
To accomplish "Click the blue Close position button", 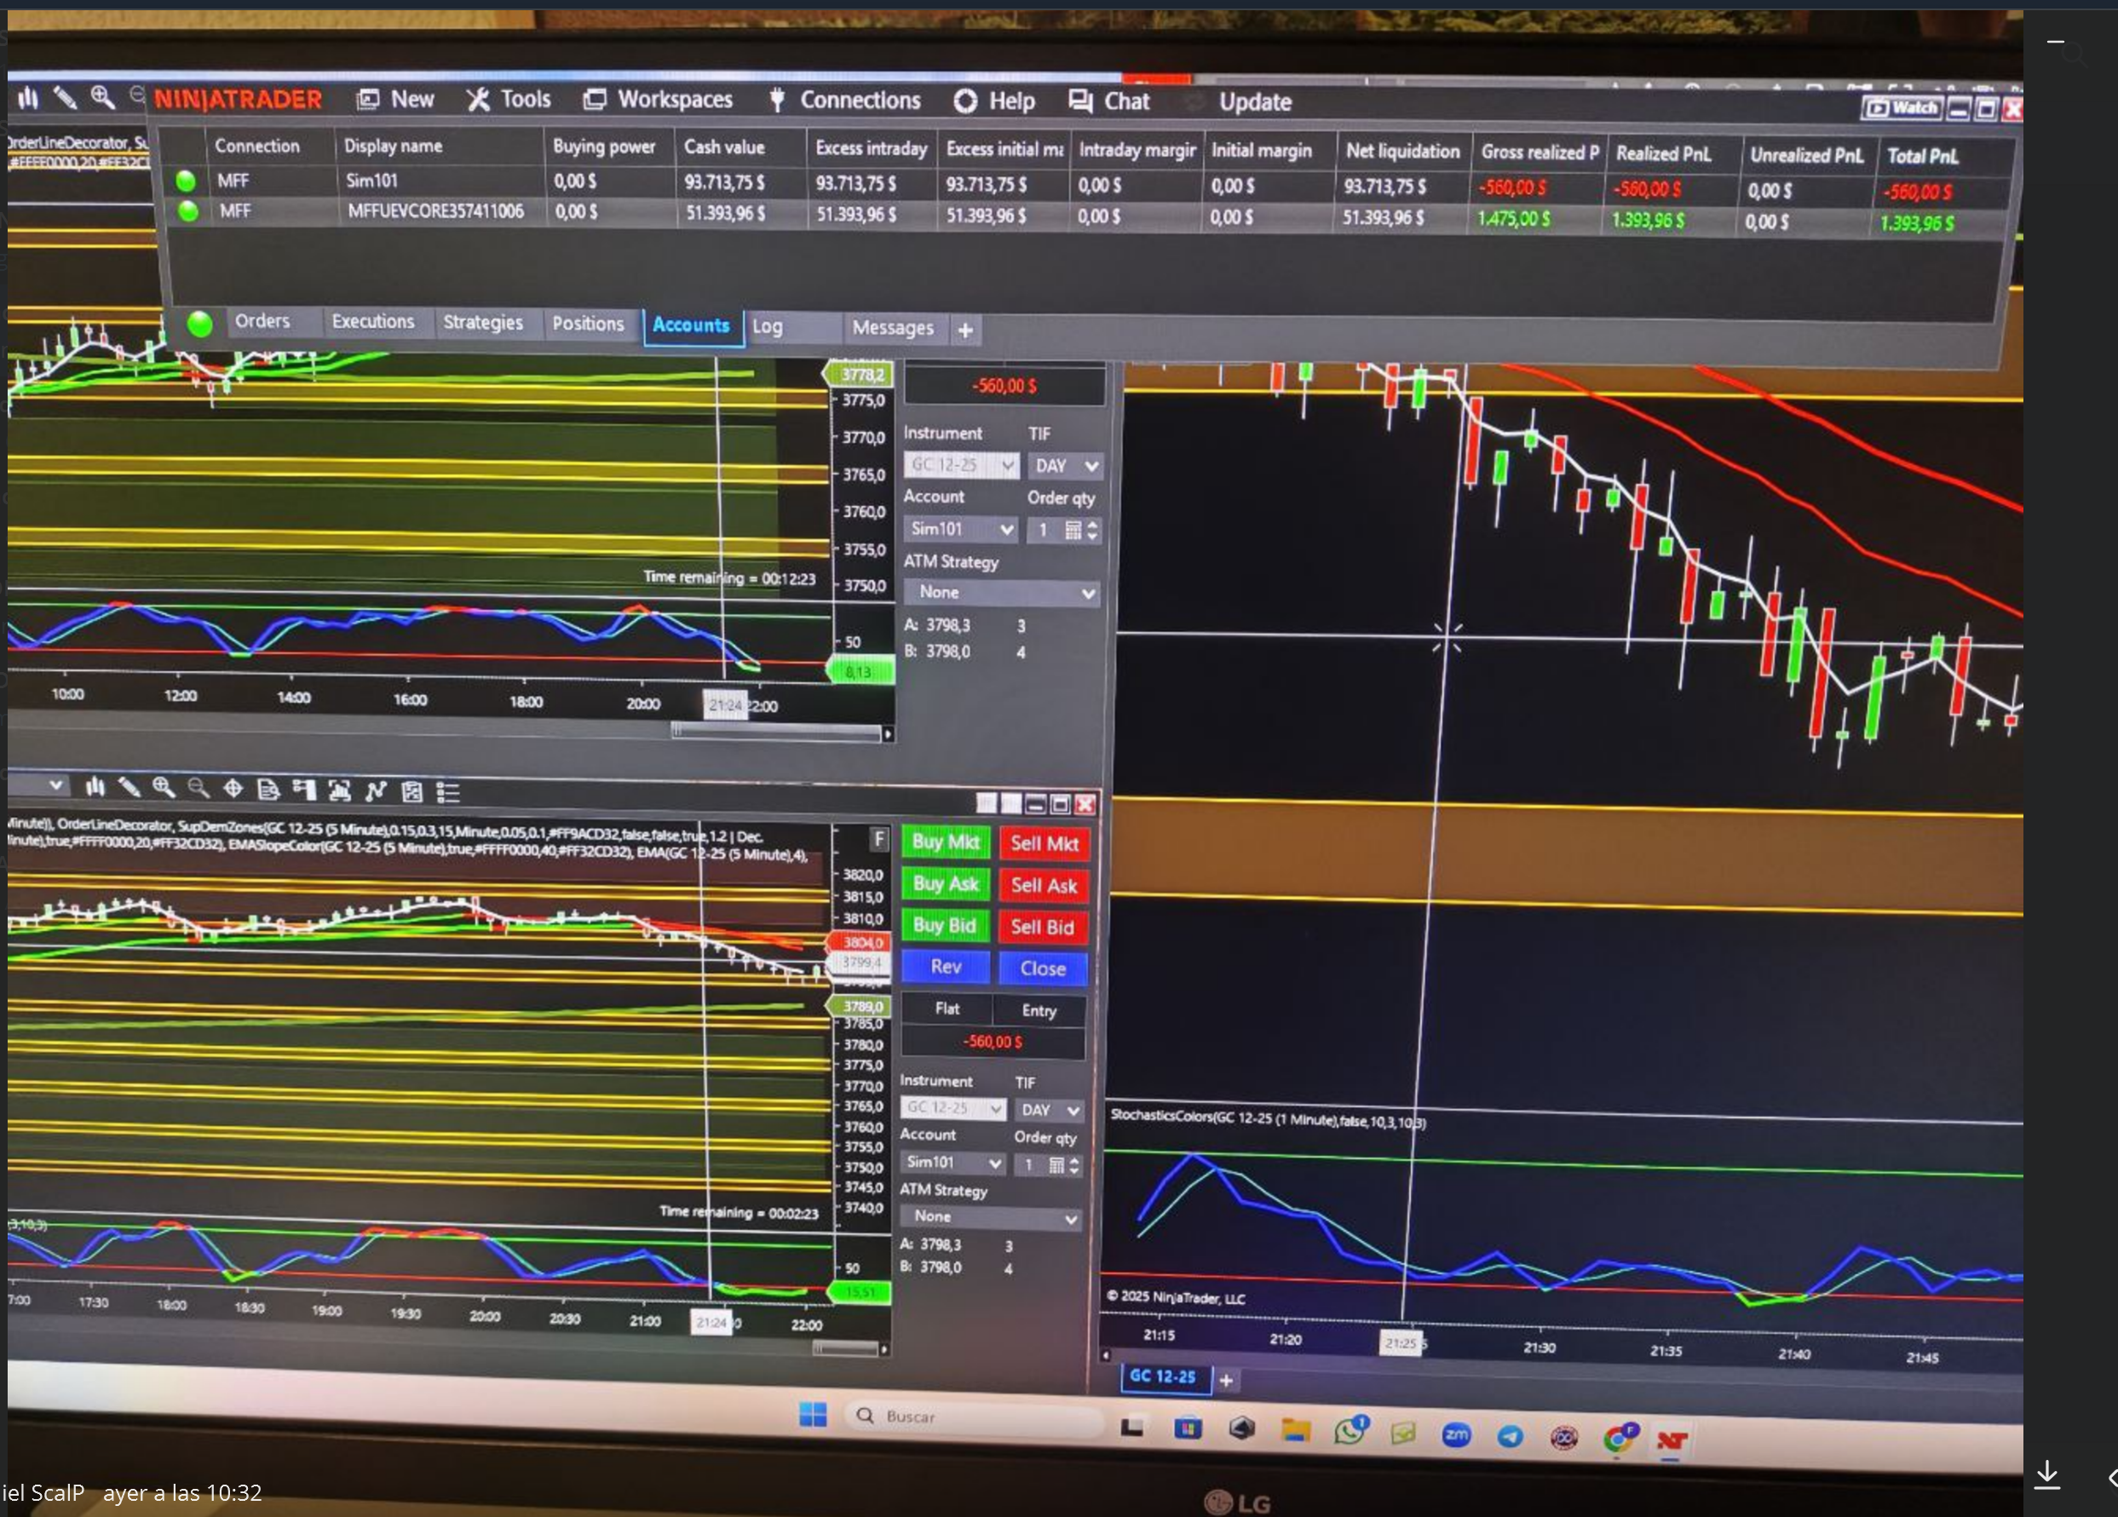I will pos(1042,969).
